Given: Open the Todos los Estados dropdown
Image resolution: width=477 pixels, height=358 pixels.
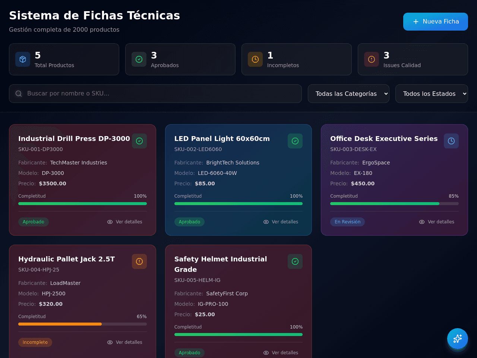Looking at the screenshot, I should point(432,94).
